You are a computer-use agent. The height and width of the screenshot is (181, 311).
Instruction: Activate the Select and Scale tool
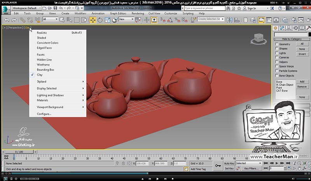pyautogui.click(x=107, y=20)
